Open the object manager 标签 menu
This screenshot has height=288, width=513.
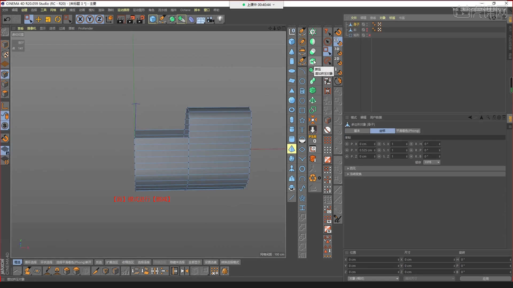coord(392,18)
